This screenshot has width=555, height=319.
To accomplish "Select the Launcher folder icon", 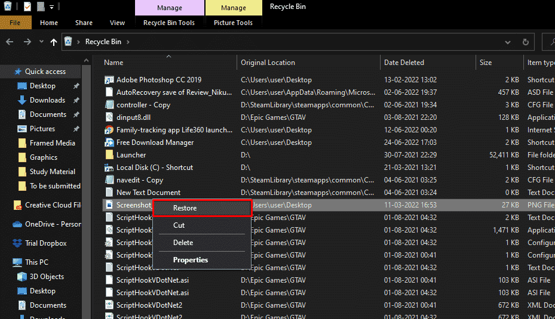I will 109,155.
